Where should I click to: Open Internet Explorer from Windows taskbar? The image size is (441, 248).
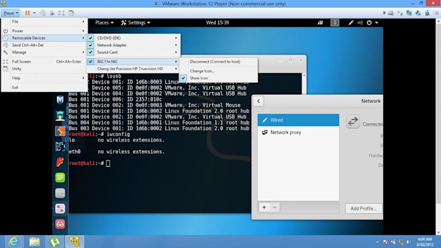pyautogui.click(x=13, y=242)
